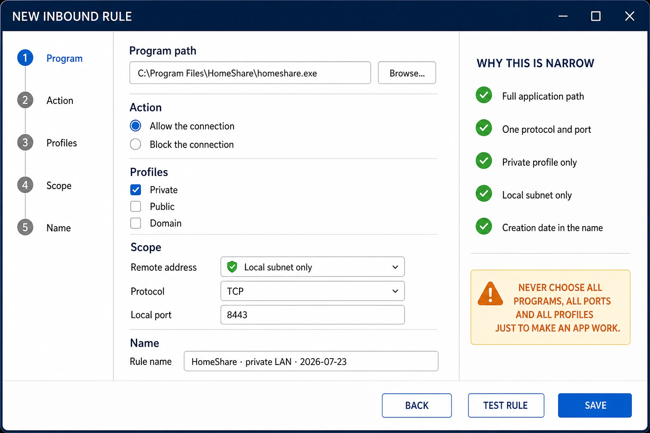Click the step 2 circle for Action
Screen dimensions: 650x433
point(25,100)
